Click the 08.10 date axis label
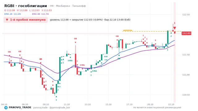The width and height of the screenshot is (198, 111). tap(46, 104)
